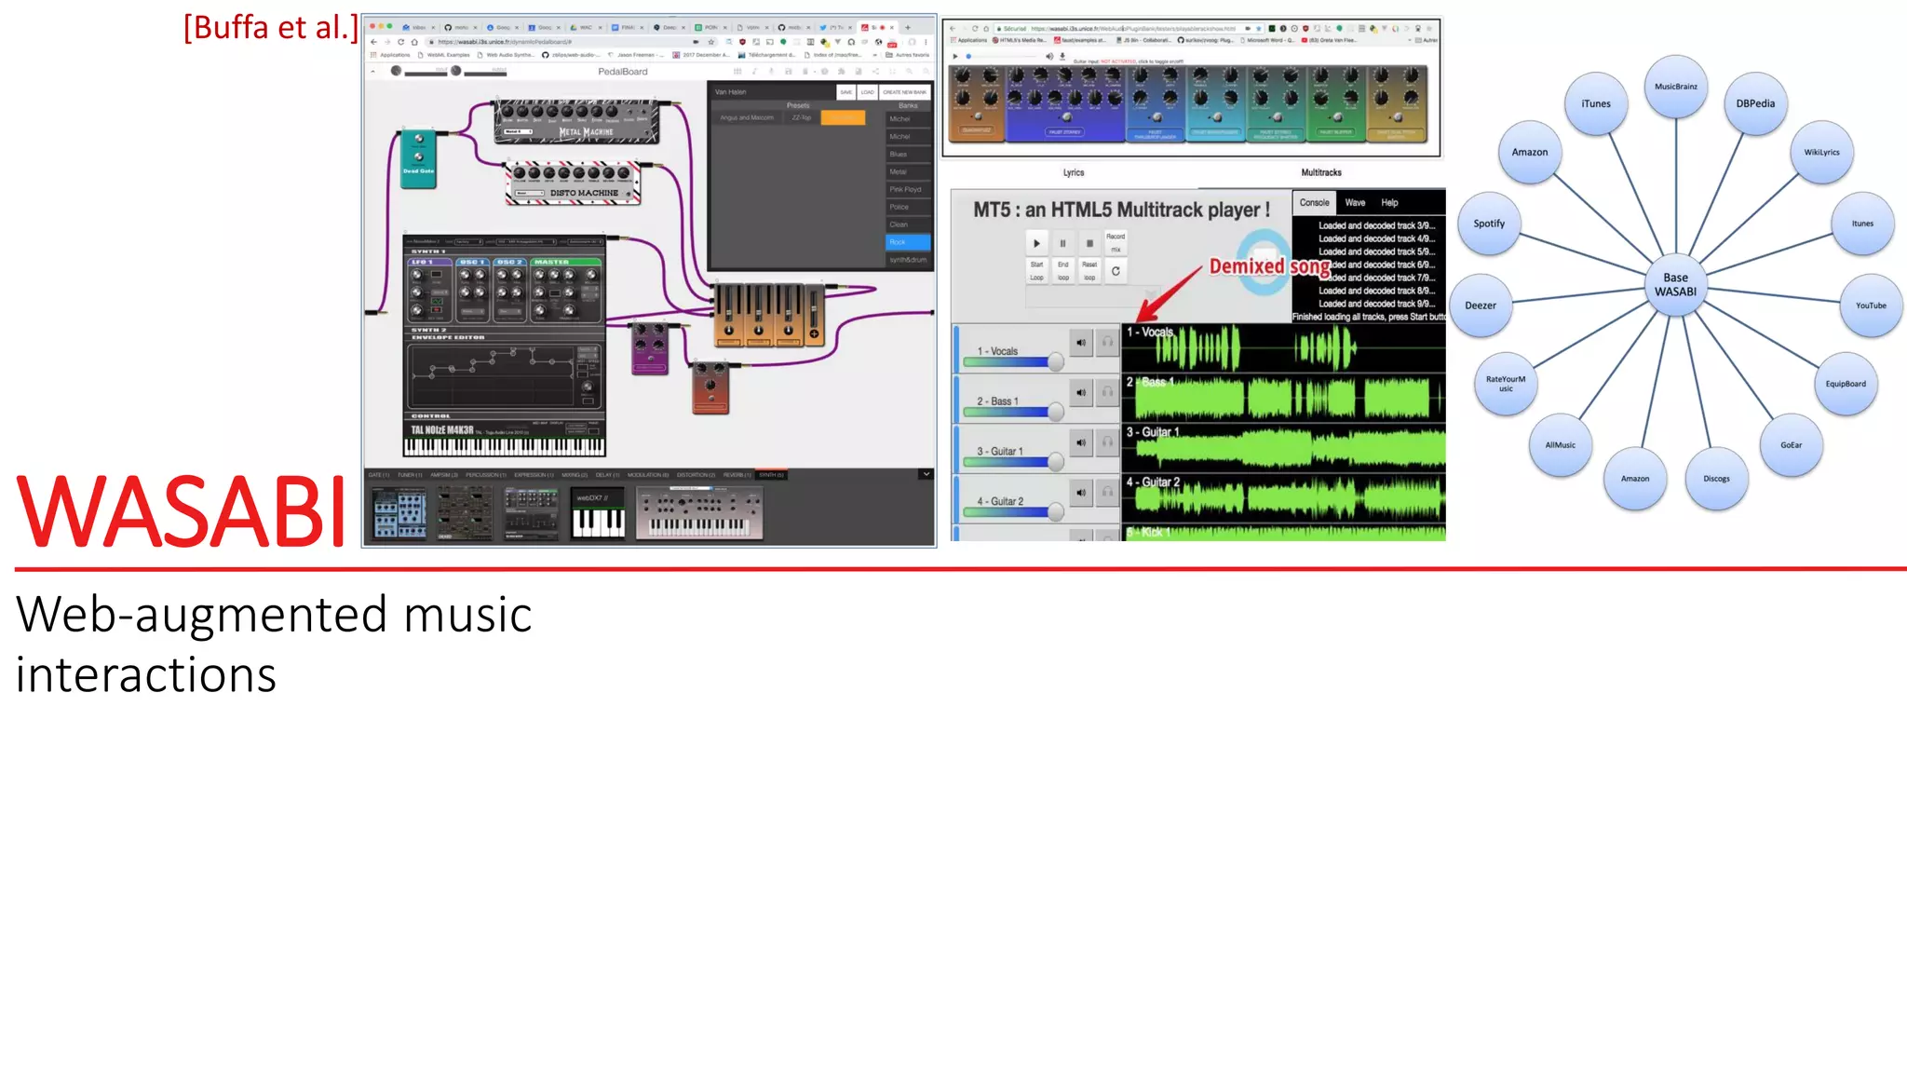Click browser back arrow in PedalBoard window
Viewport: 1907px width, 1073px height.
(x=373, y=42)
